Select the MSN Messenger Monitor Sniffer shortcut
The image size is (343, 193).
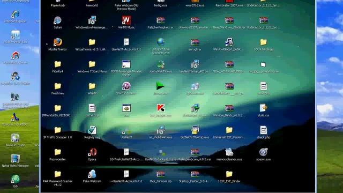pyautogui.click(x=126, y=64)
